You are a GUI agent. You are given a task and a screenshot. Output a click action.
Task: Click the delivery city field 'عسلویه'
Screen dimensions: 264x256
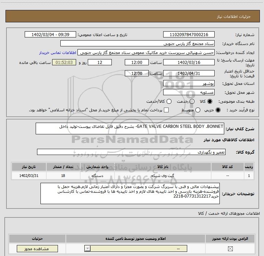tap(189, 92)
